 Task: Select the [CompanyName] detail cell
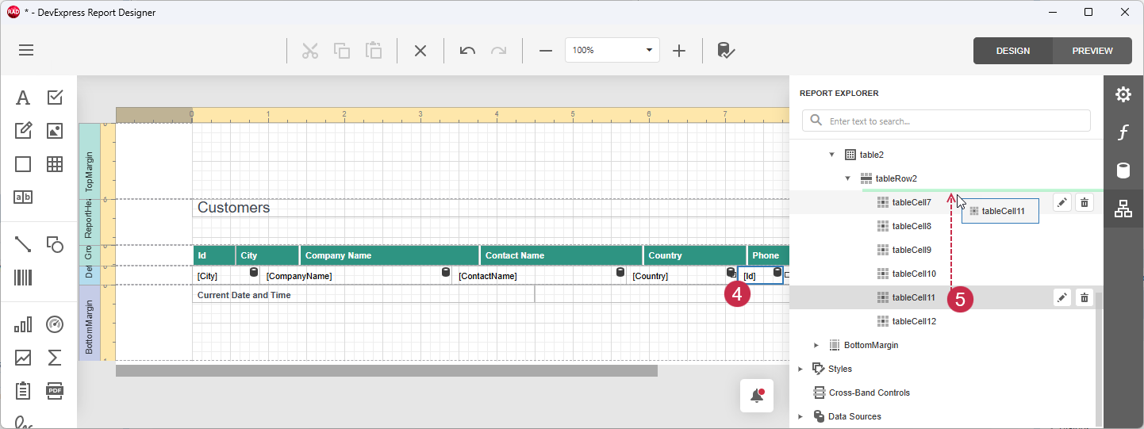click(356, 275)
